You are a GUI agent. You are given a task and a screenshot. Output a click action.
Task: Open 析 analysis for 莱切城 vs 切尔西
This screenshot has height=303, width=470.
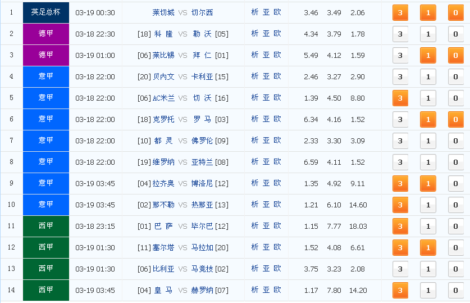(255, 12)
